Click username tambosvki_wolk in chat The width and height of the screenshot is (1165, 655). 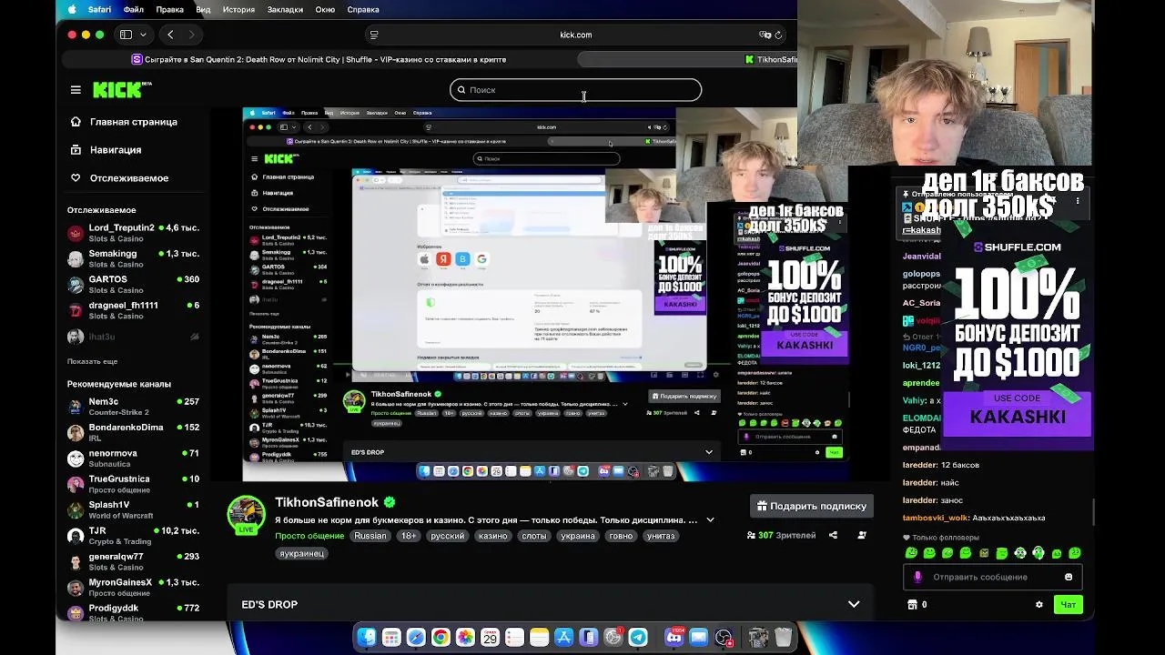936,519
